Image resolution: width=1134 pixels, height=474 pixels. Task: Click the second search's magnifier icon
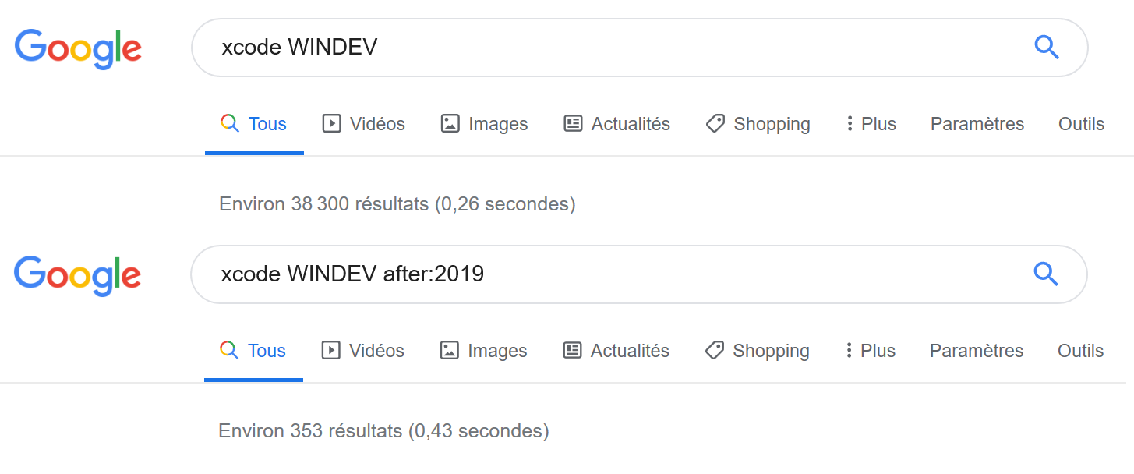point(1046,274)
